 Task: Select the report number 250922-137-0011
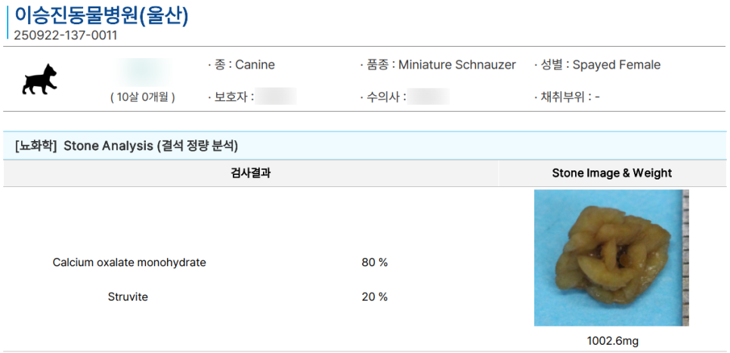point(66,35)
